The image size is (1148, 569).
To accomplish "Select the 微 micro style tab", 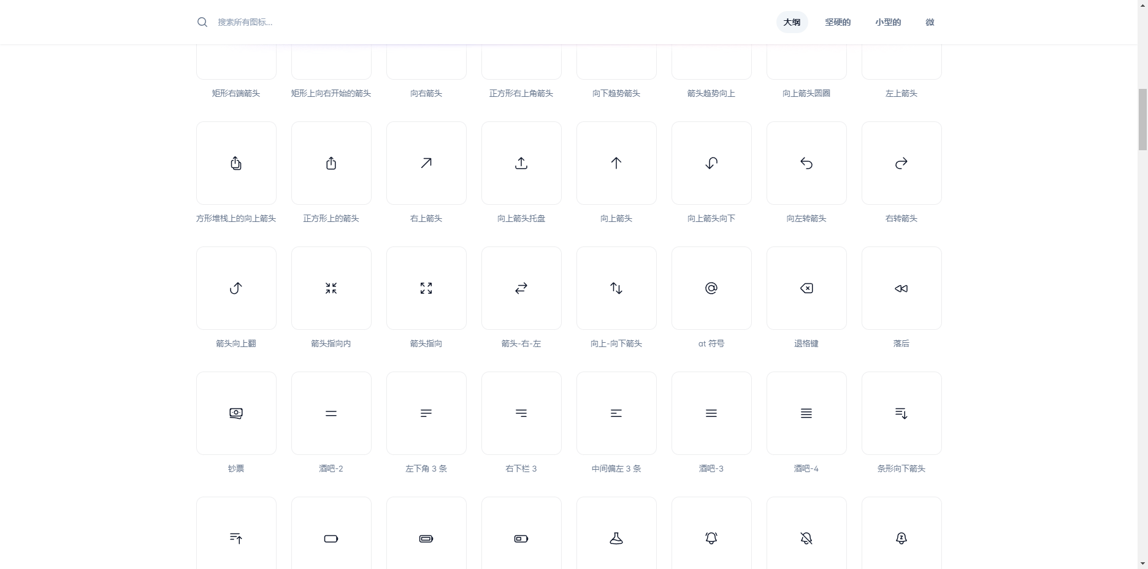I will click(930, 22).
